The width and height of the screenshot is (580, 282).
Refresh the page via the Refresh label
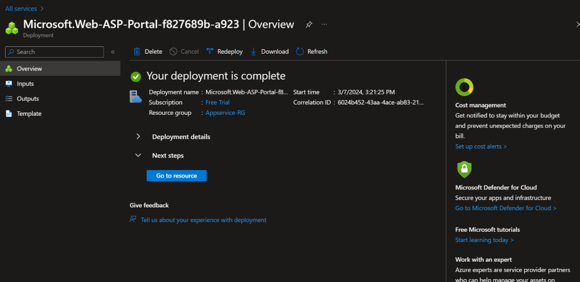click(x=317, y=51)
